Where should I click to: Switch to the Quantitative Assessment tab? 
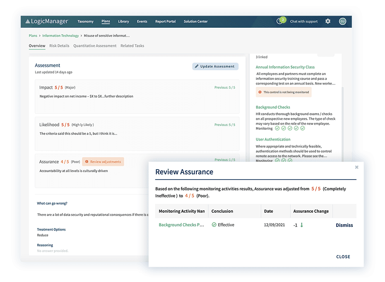[95, 46]
